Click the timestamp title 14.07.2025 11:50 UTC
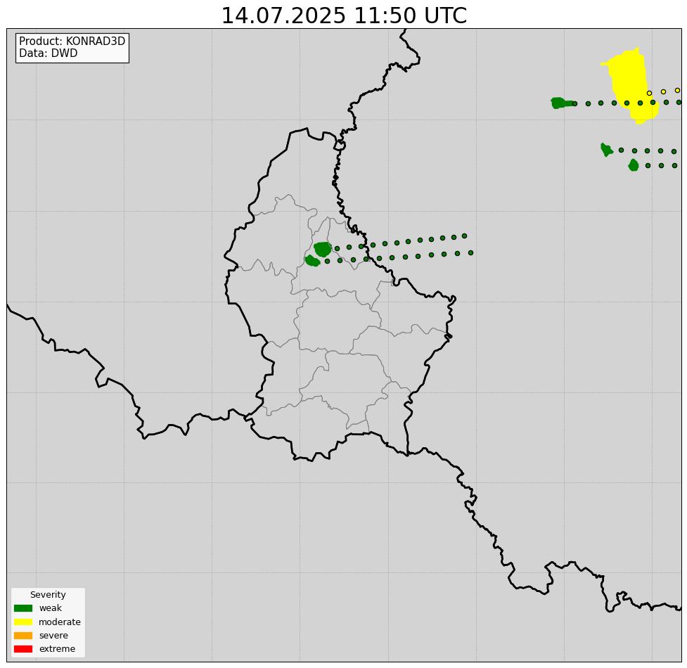Viewport: 687px width, 668px height. click(344, 15)
